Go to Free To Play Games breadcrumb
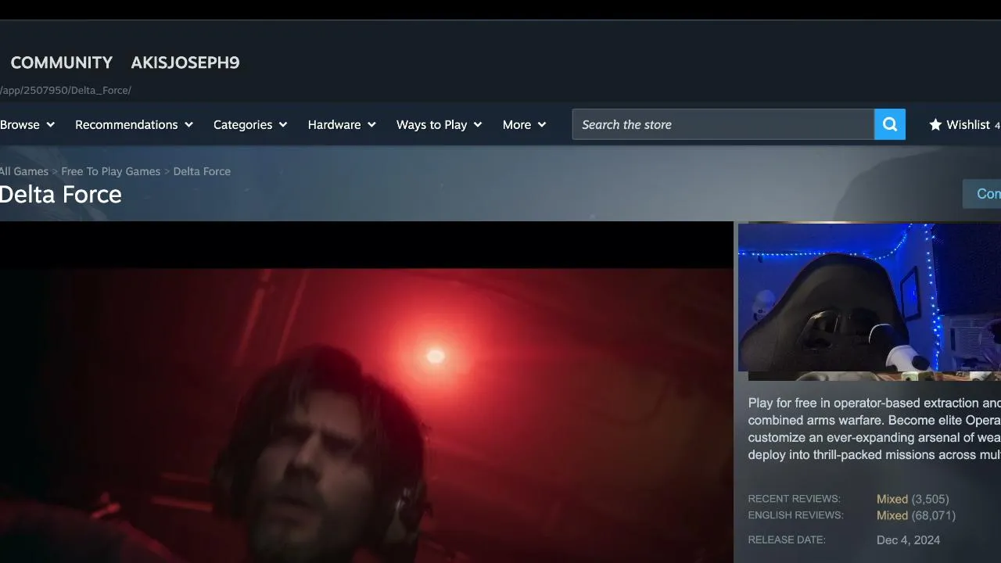1001x563 pixels. pos(111,171)
